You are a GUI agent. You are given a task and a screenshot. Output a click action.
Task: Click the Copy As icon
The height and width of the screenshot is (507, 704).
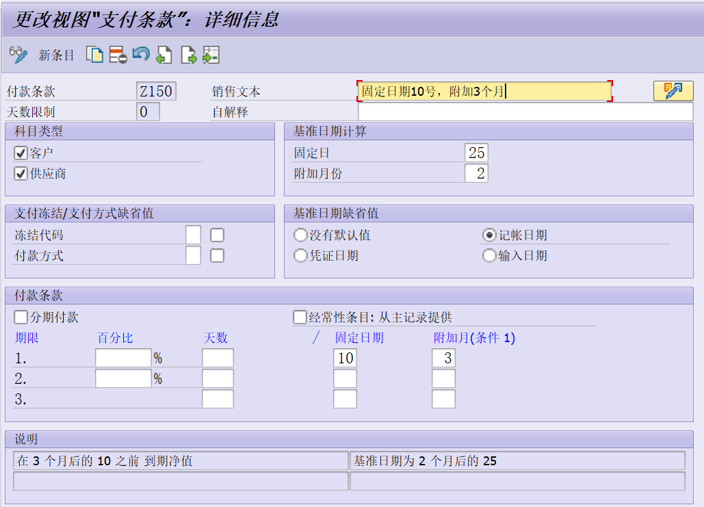point(94,55)
